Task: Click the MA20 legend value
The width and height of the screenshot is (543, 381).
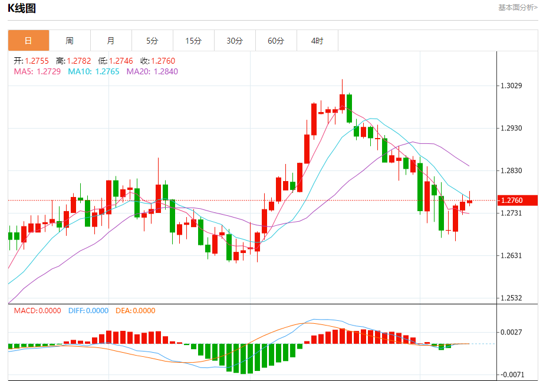Action: (152, 71)
